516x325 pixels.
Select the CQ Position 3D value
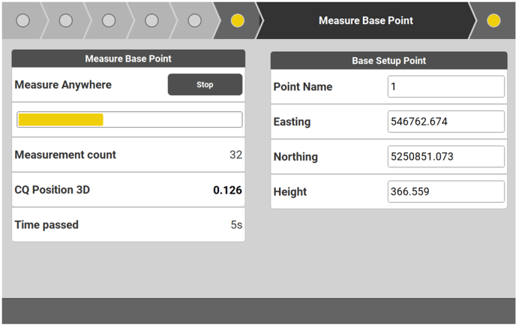[227, 190]
